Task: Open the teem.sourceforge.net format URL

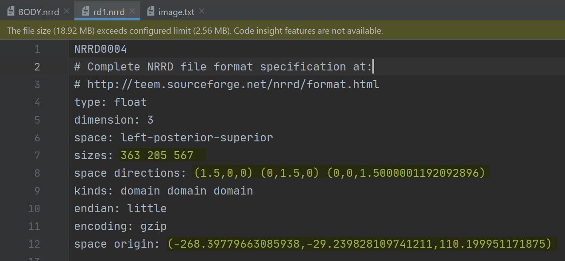Action: tap(233, 85)
